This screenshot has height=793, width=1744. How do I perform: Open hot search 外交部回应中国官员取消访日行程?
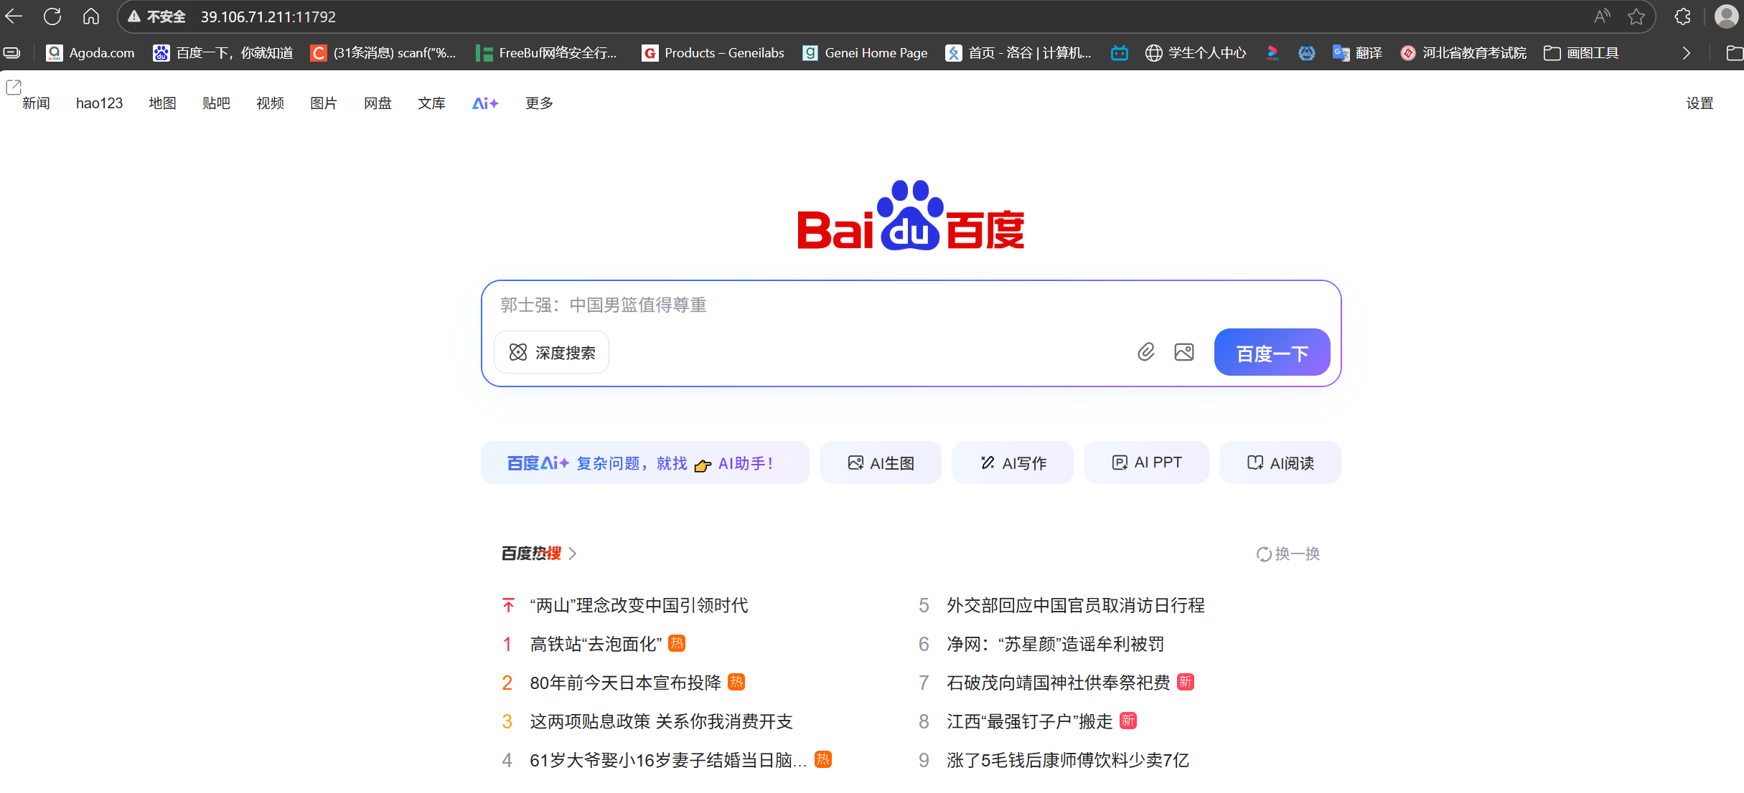pos(1075,605)
